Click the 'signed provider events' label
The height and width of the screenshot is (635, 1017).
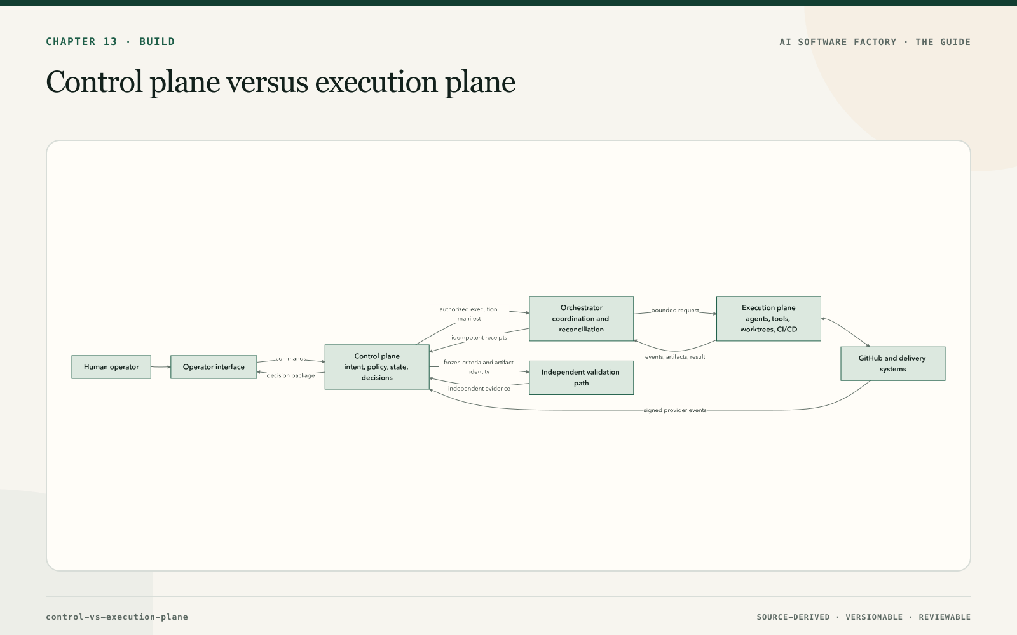(675, 410)
